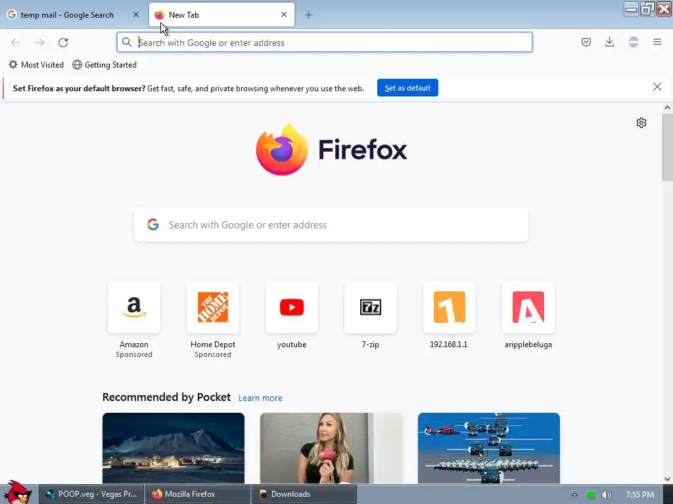Screen dimensions: 673x504
Task: Click the green network tray icon
Action: [x=591, y=495]
